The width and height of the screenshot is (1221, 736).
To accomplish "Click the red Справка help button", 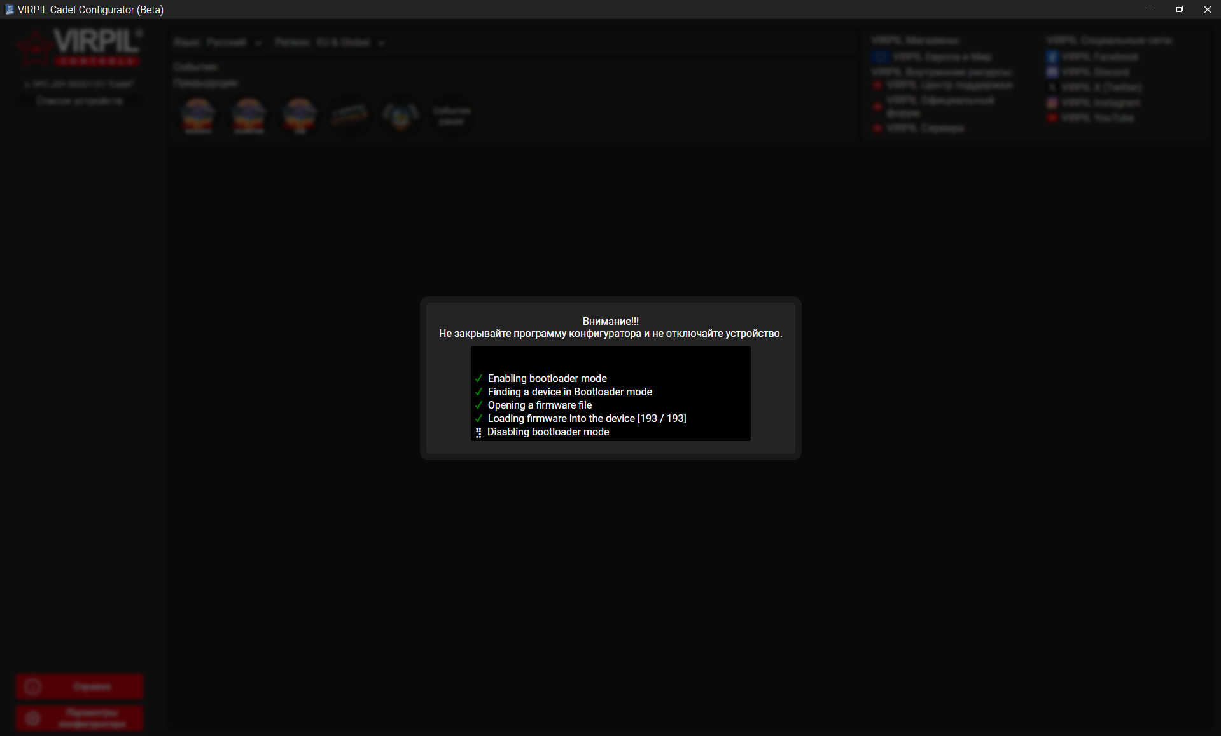I will 80,686.
